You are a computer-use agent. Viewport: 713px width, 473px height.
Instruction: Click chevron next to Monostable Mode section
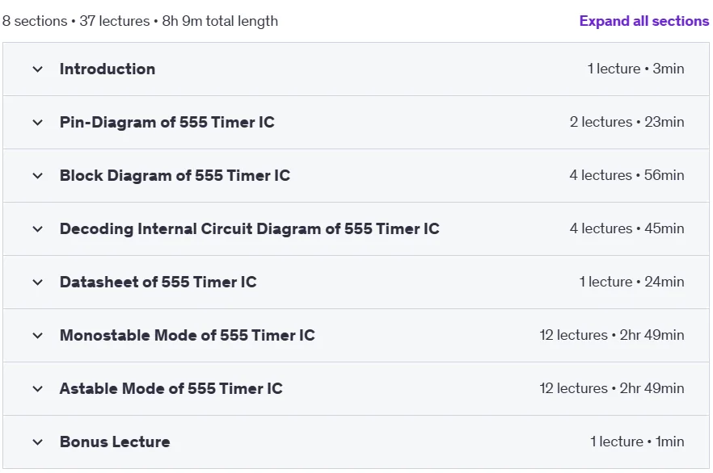38,336
